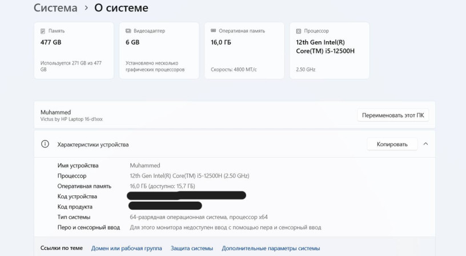This screenshot has height=256, width=466.
Task: Select the 6 GB video adapter value
Action: point(132,42)
